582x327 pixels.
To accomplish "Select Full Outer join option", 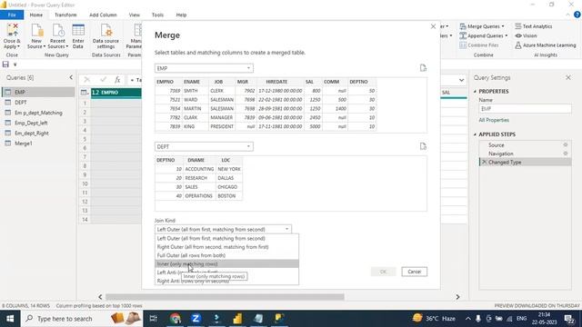I will tap(226, 255).
